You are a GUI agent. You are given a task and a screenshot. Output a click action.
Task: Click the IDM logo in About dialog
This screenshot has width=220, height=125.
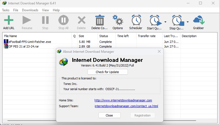(64, 62)
